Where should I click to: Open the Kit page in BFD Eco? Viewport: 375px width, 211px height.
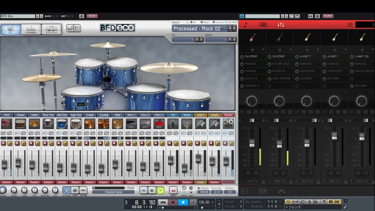pyautogui.click(x=11, y=30)
